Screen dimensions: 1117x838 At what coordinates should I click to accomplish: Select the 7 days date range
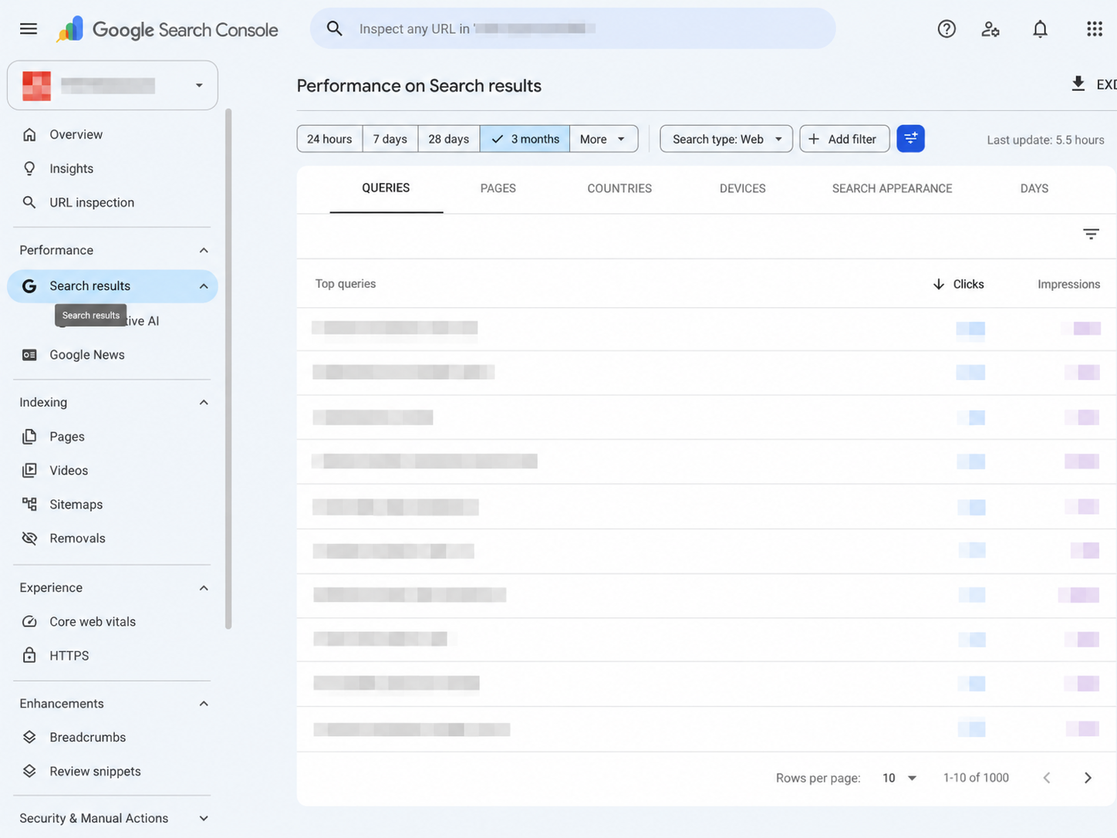click(x=390, y=139)
